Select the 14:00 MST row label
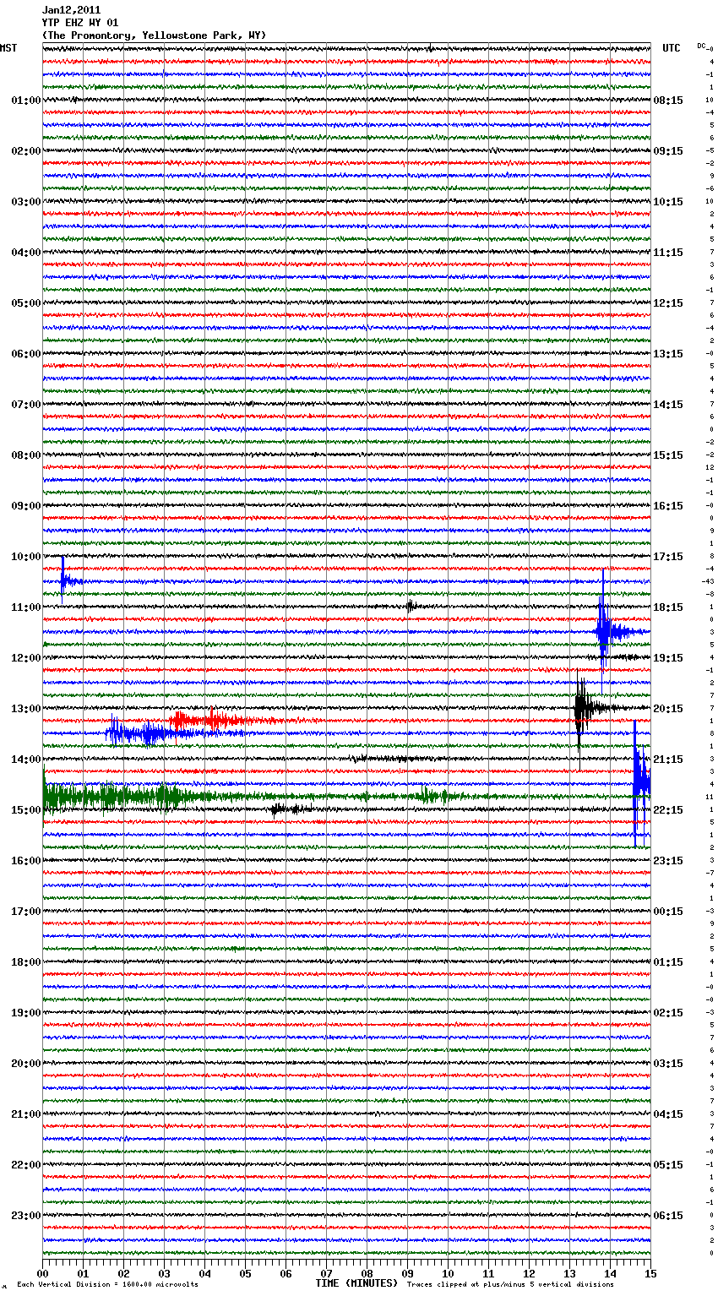 click(x=25, y=760)
